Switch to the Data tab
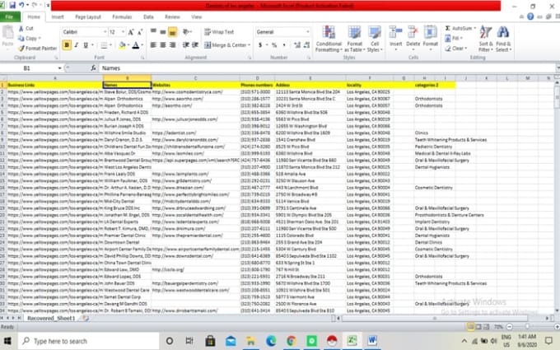The height and width of the screenshot is (350, 560). (148, 16)
